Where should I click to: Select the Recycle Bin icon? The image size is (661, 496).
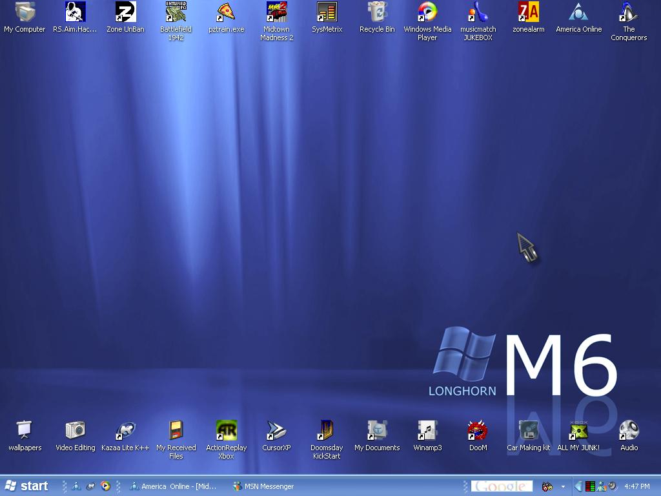pyautogui.click(x=377, y=13)
